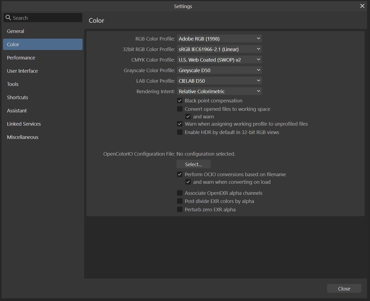Check Associate OpenEXR alpha channels
Viewport: 370px width, 301px height.
180,193
